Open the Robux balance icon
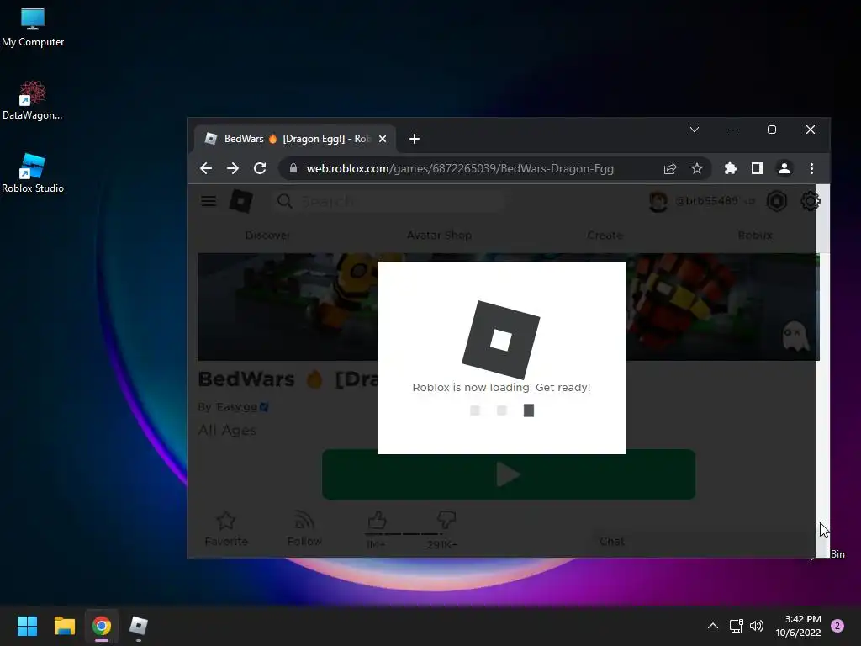 tap(776, 201)
